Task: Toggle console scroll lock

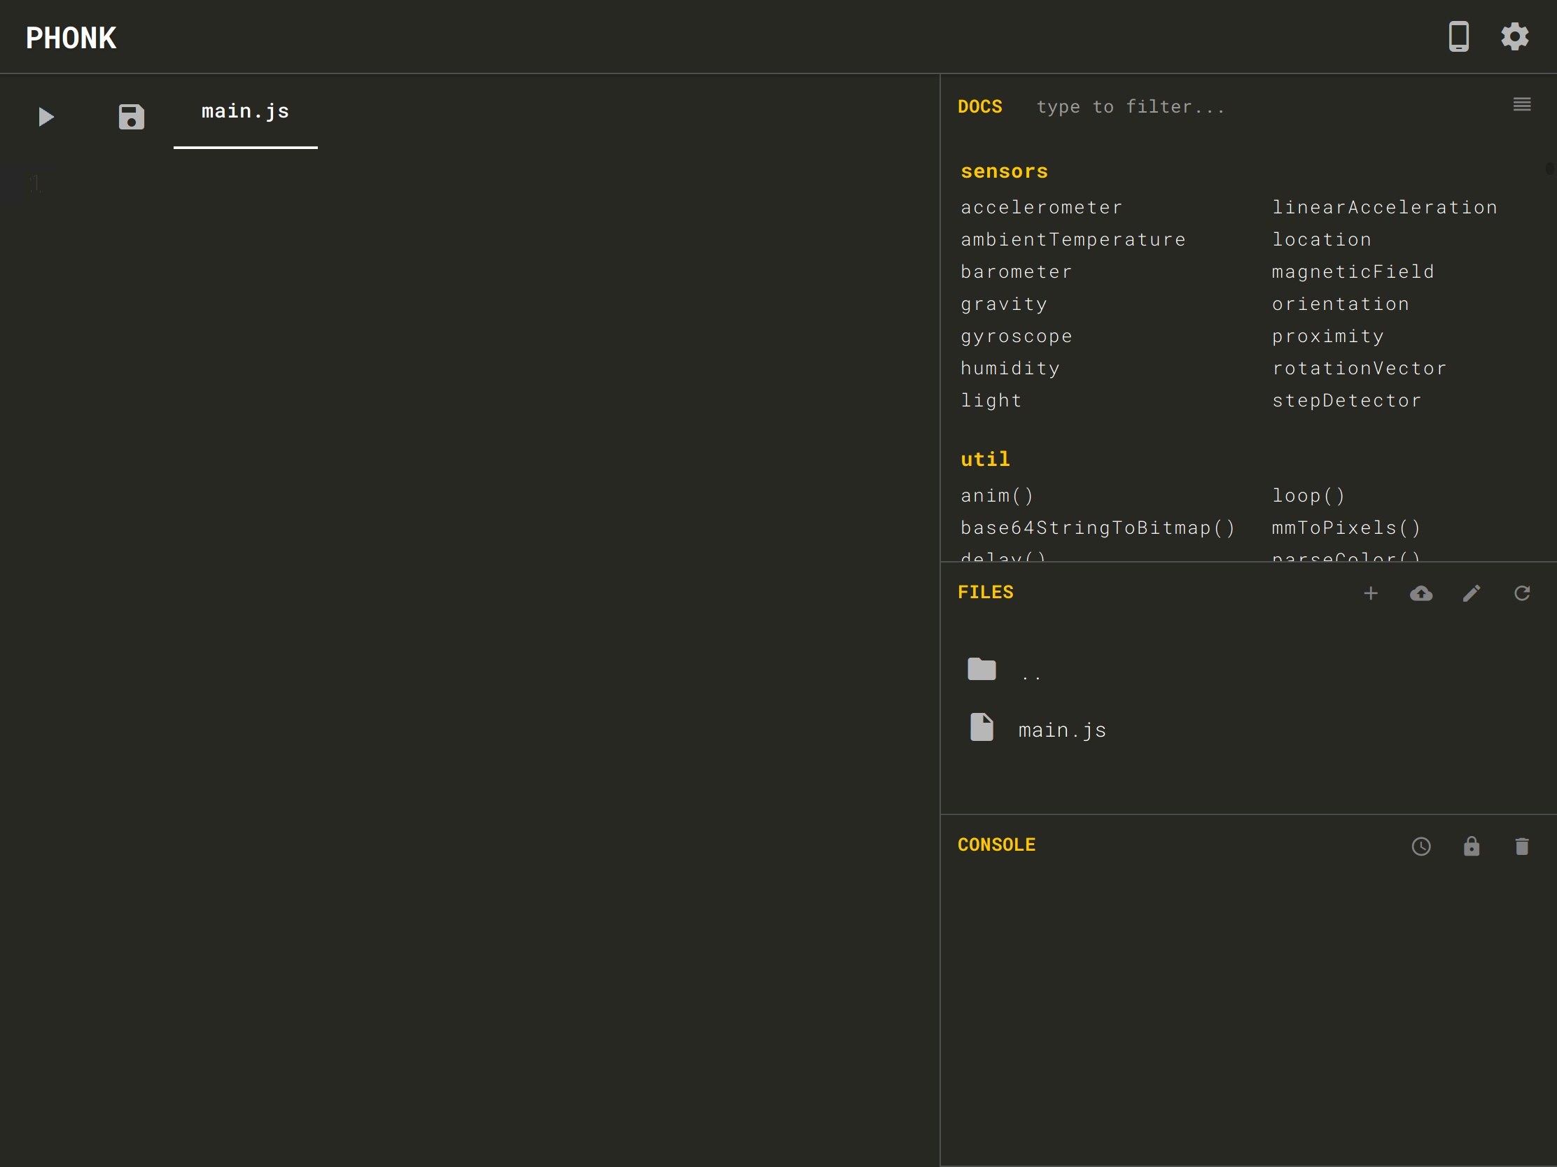Action: tap(1471, 847)
